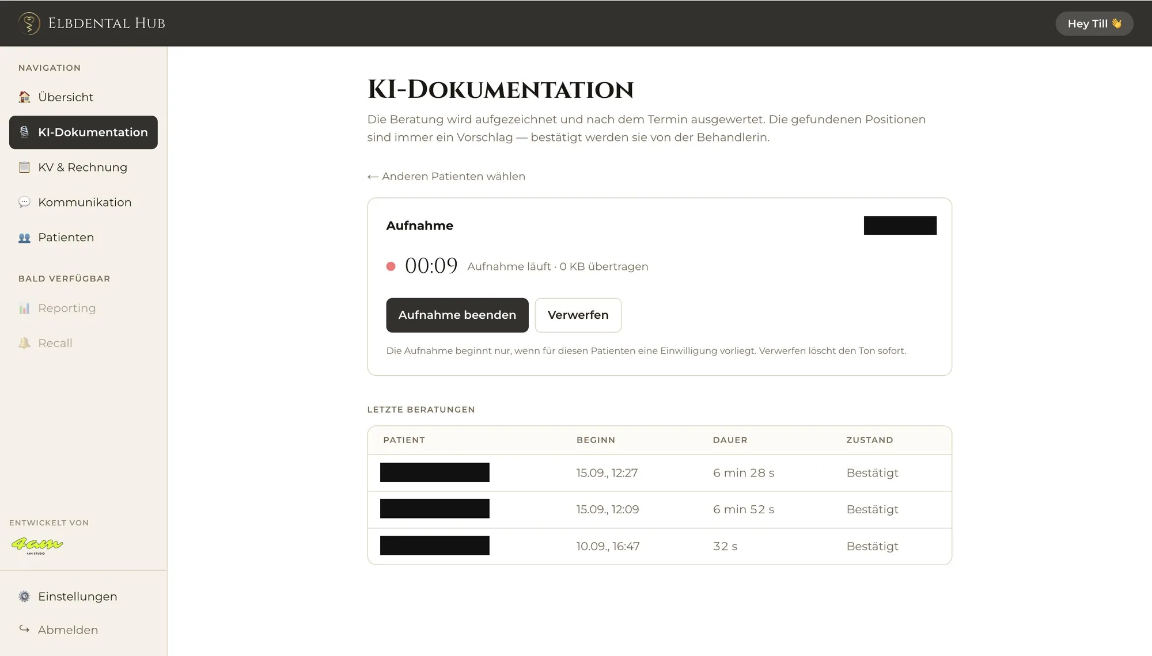
Task: Click the speech bubble icon for Kommunikation
Action: pos(24,203)
